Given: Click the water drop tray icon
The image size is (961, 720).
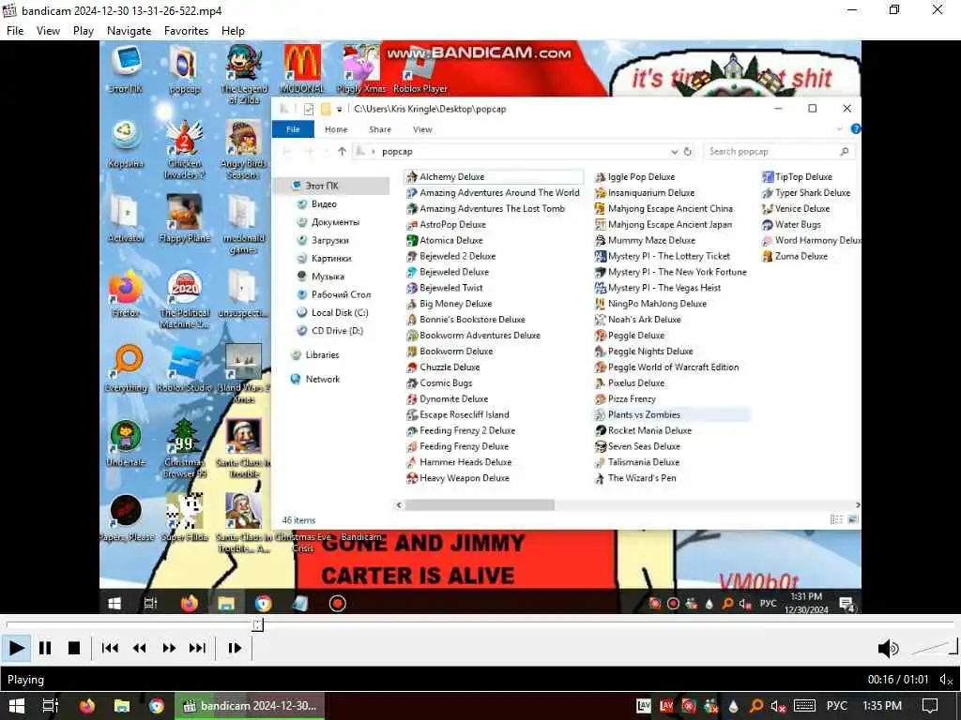Looking at the screenshot, I should (x=734, y=706).
